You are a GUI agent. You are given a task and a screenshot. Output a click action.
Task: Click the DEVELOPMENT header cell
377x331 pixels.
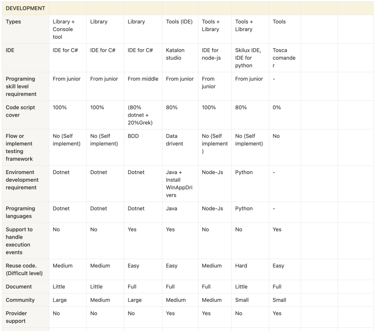tap(25, 8)
